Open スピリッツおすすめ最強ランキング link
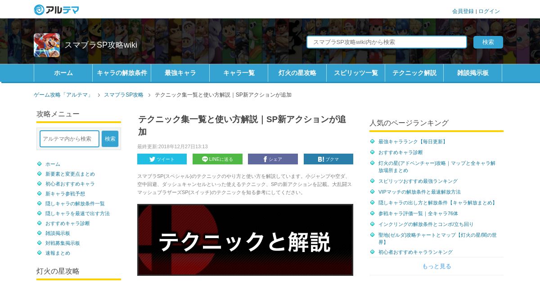The image size is (540, 283). click(x=418, y=181)
